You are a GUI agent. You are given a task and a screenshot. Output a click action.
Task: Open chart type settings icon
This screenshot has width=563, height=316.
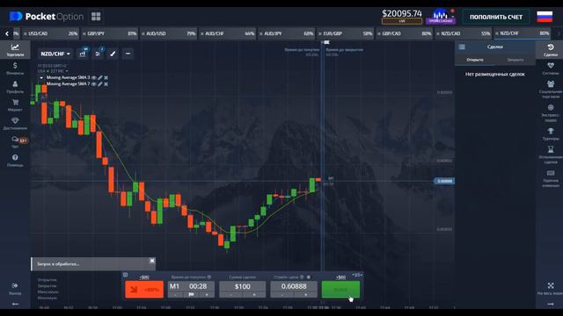click(x=83, y=54)
